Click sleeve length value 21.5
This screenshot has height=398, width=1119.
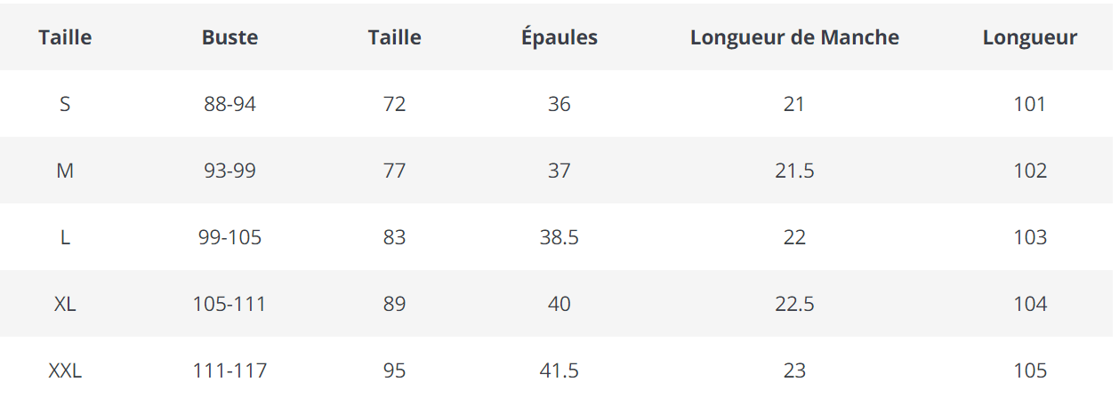[794, 171]
